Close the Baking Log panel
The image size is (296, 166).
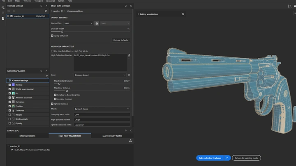pos(131,130)
